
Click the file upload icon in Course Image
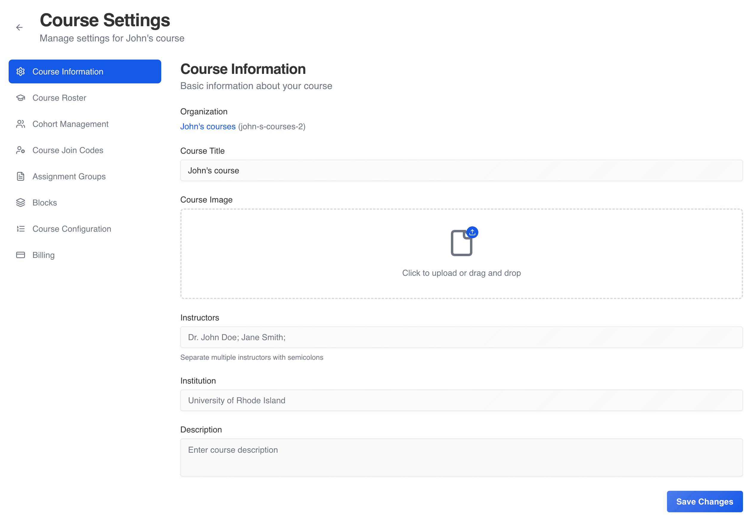pos(464,242)
